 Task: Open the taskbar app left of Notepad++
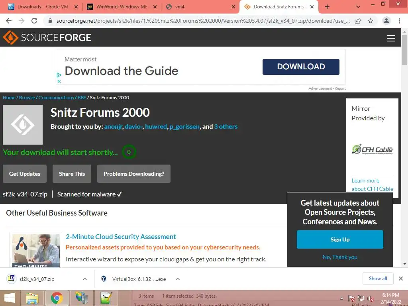pyautogui.click(x=81, y=298)
